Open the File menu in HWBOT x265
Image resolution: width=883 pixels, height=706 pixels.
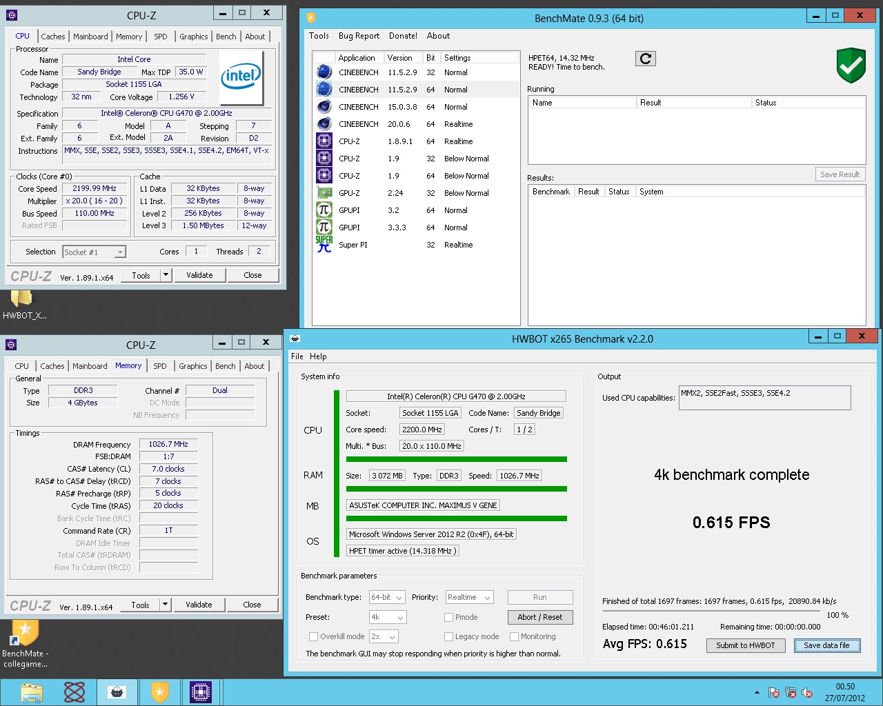pyautogui.click(x=297, y=356)
